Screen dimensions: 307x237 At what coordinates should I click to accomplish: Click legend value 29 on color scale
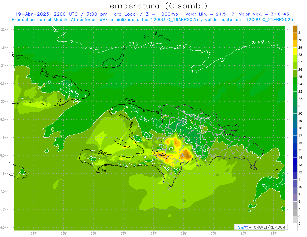[x=300, y=47]
